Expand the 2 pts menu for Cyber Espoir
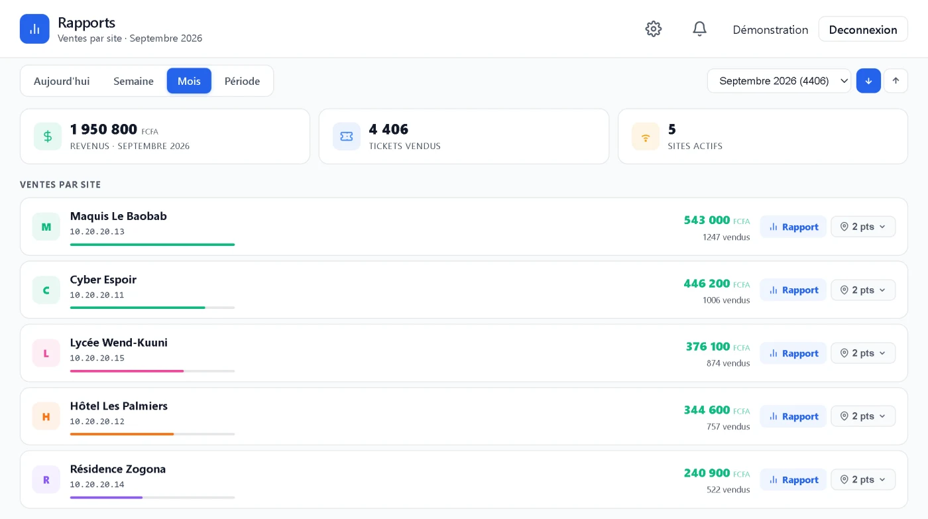The width and height of the screenshot is (928, 519). click(863, 290)
